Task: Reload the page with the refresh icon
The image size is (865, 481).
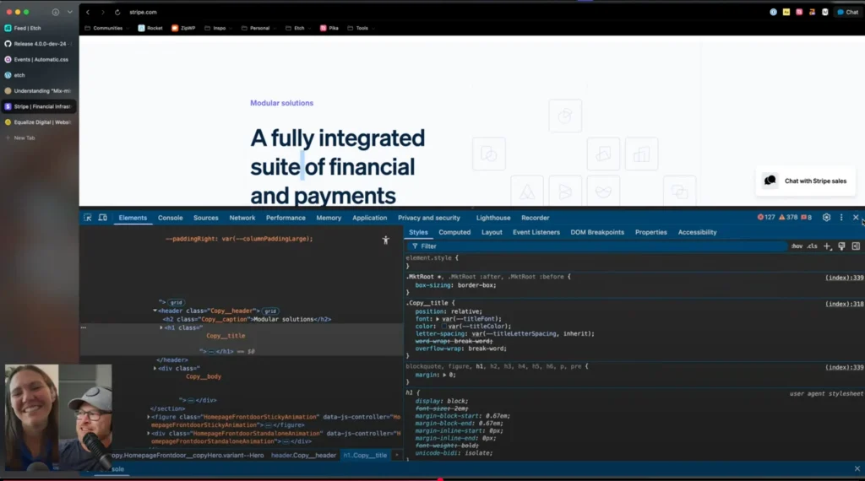Action: 117,13
